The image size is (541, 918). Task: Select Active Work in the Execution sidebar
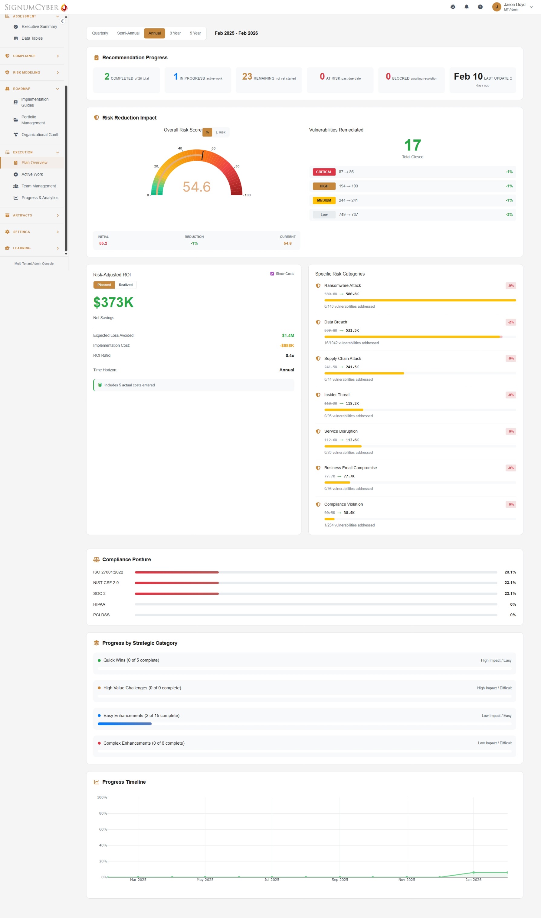32,174
